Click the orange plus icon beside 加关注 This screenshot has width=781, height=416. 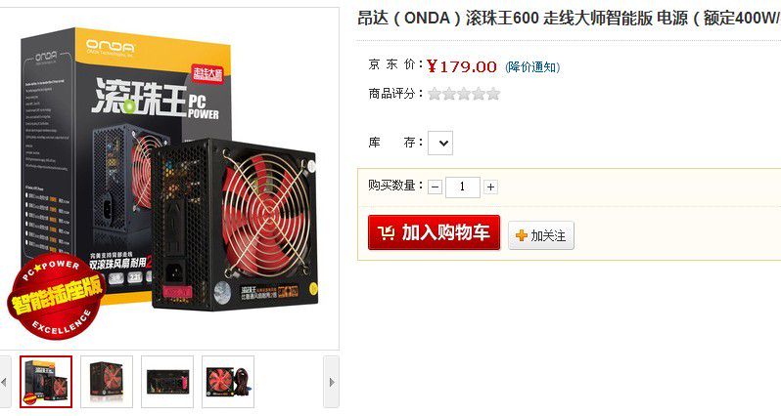click(522, 235)
